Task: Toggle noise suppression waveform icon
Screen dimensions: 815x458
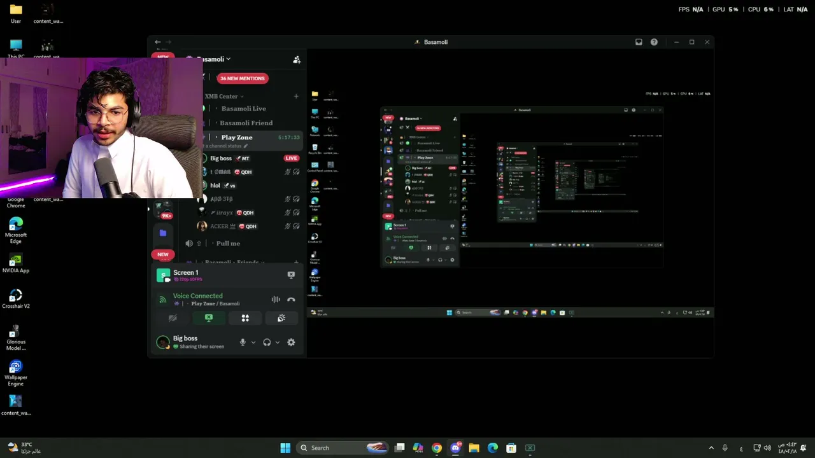Action: point(276,299)
